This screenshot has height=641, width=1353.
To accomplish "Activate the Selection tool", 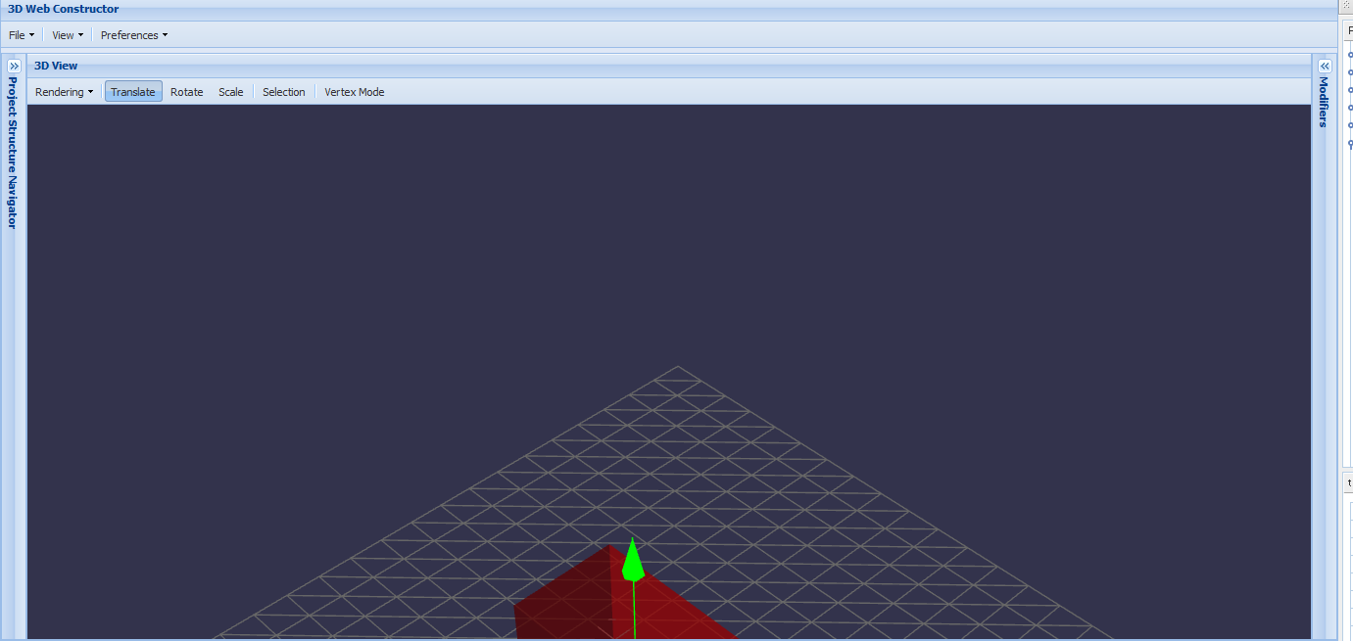I will (284, 92).
